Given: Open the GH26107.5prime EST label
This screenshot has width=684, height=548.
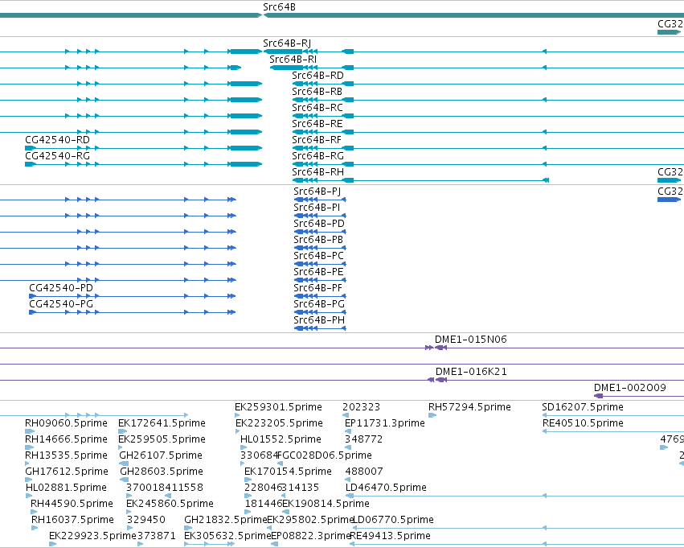Looking at the screenshot, I should (x=161, y=456).
